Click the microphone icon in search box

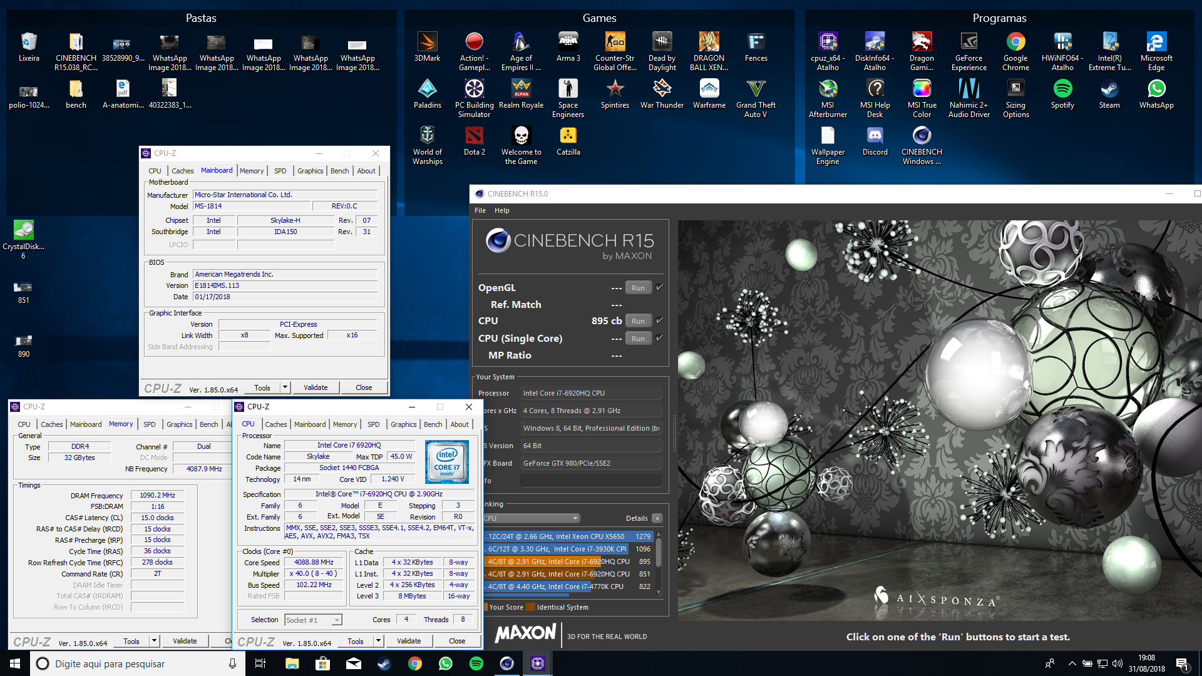[x=232, y=663]
